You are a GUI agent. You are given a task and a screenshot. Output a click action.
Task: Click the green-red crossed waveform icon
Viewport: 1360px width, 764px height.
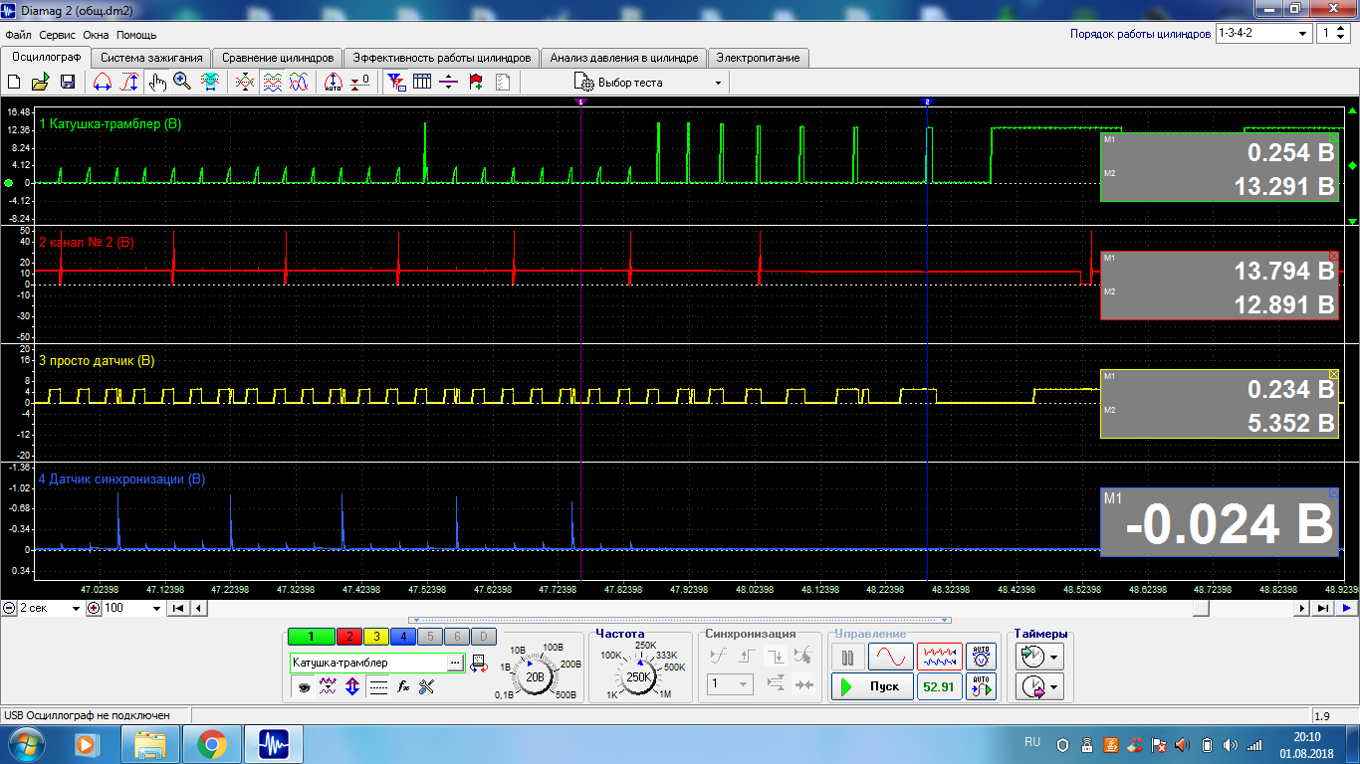pos(245,83)
